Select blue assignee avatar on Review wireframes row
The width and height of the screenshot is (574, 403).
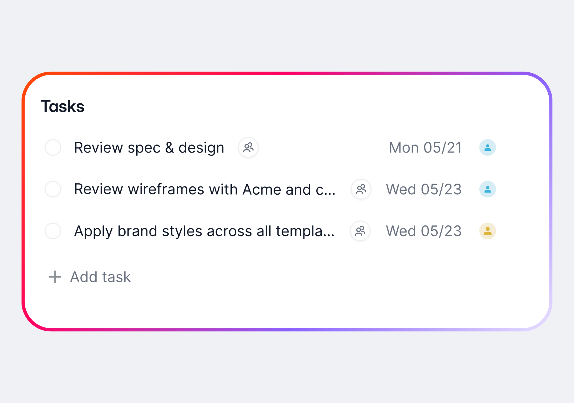[x=487, y=189]
